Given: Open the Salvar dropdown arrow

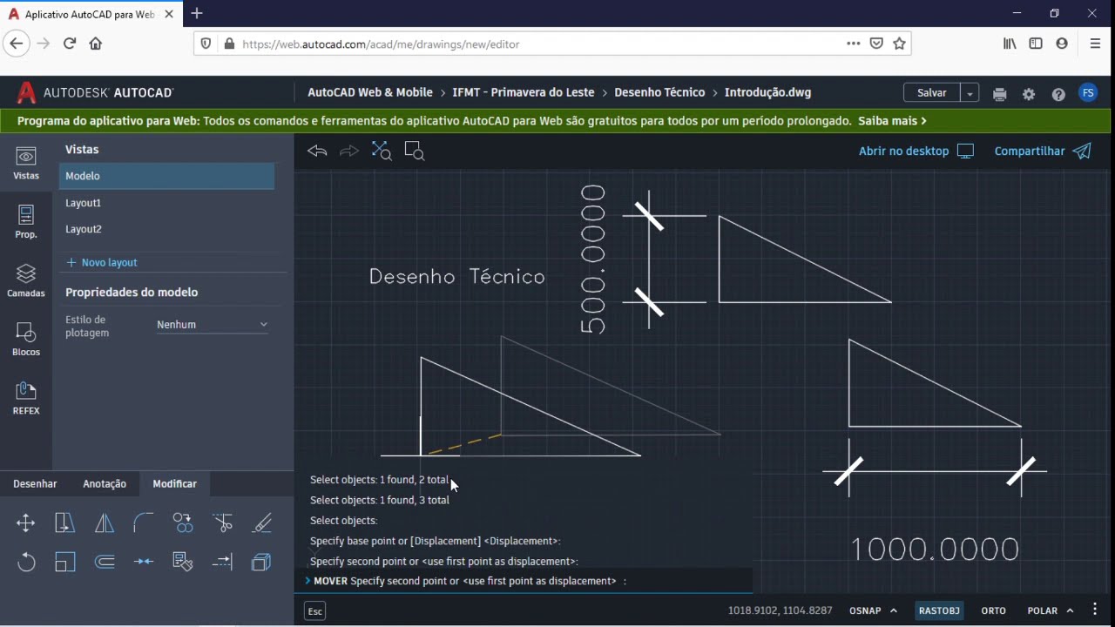Looking at the screenshot, I should pyautogui.click(x=970, y=93).
